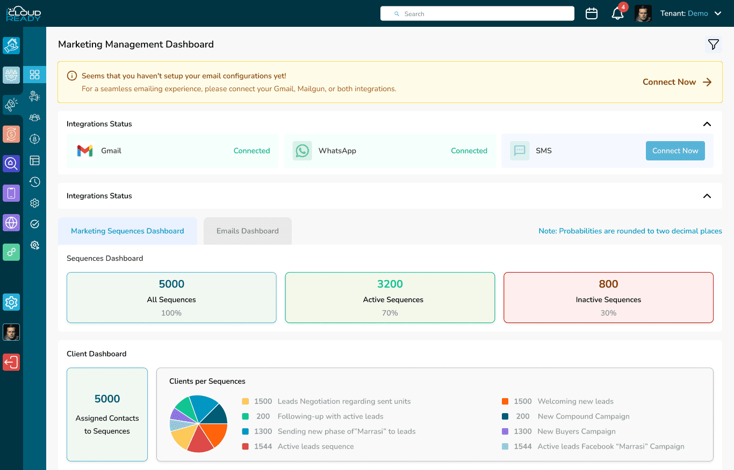The image size is (734, 470).
Task: Open the dashboard grid view in the sidebar
Action: tap(34, 75)
